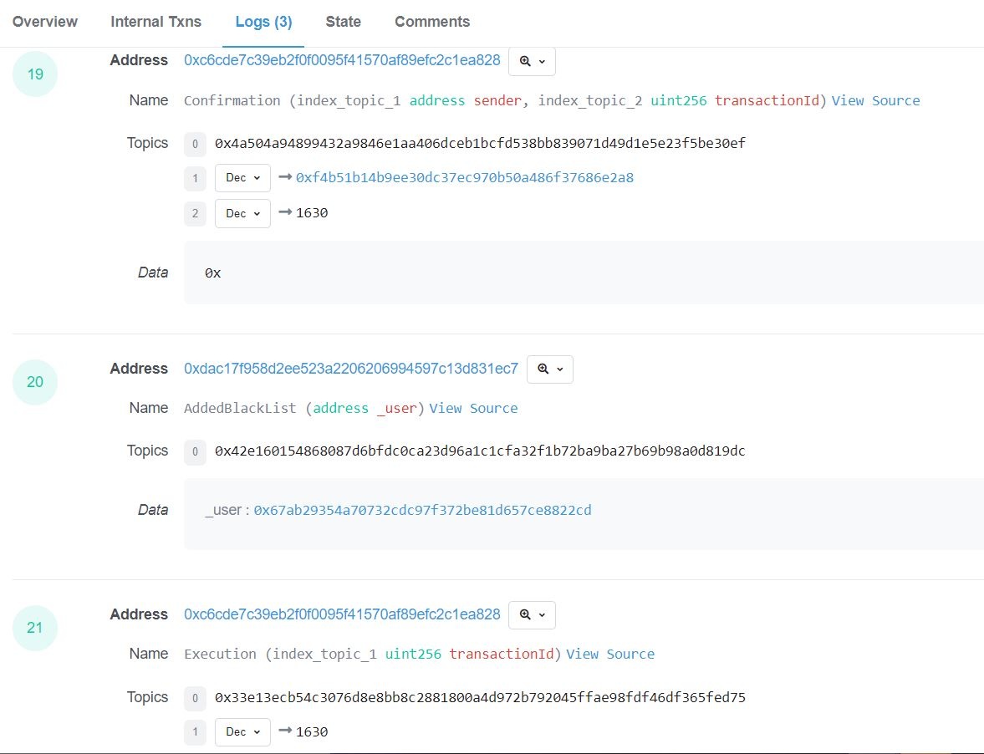This screenshot has width=984, height=754.
Task: Click the 0xdac17f958 contract address link
Action: pyautogui.click(x=350, y=369)
